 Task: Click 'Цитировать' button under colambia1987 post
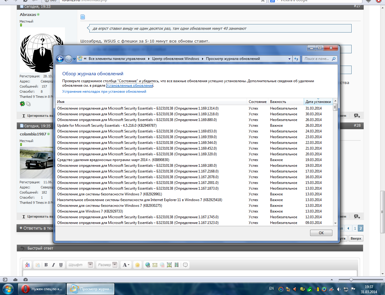point(38,216)
